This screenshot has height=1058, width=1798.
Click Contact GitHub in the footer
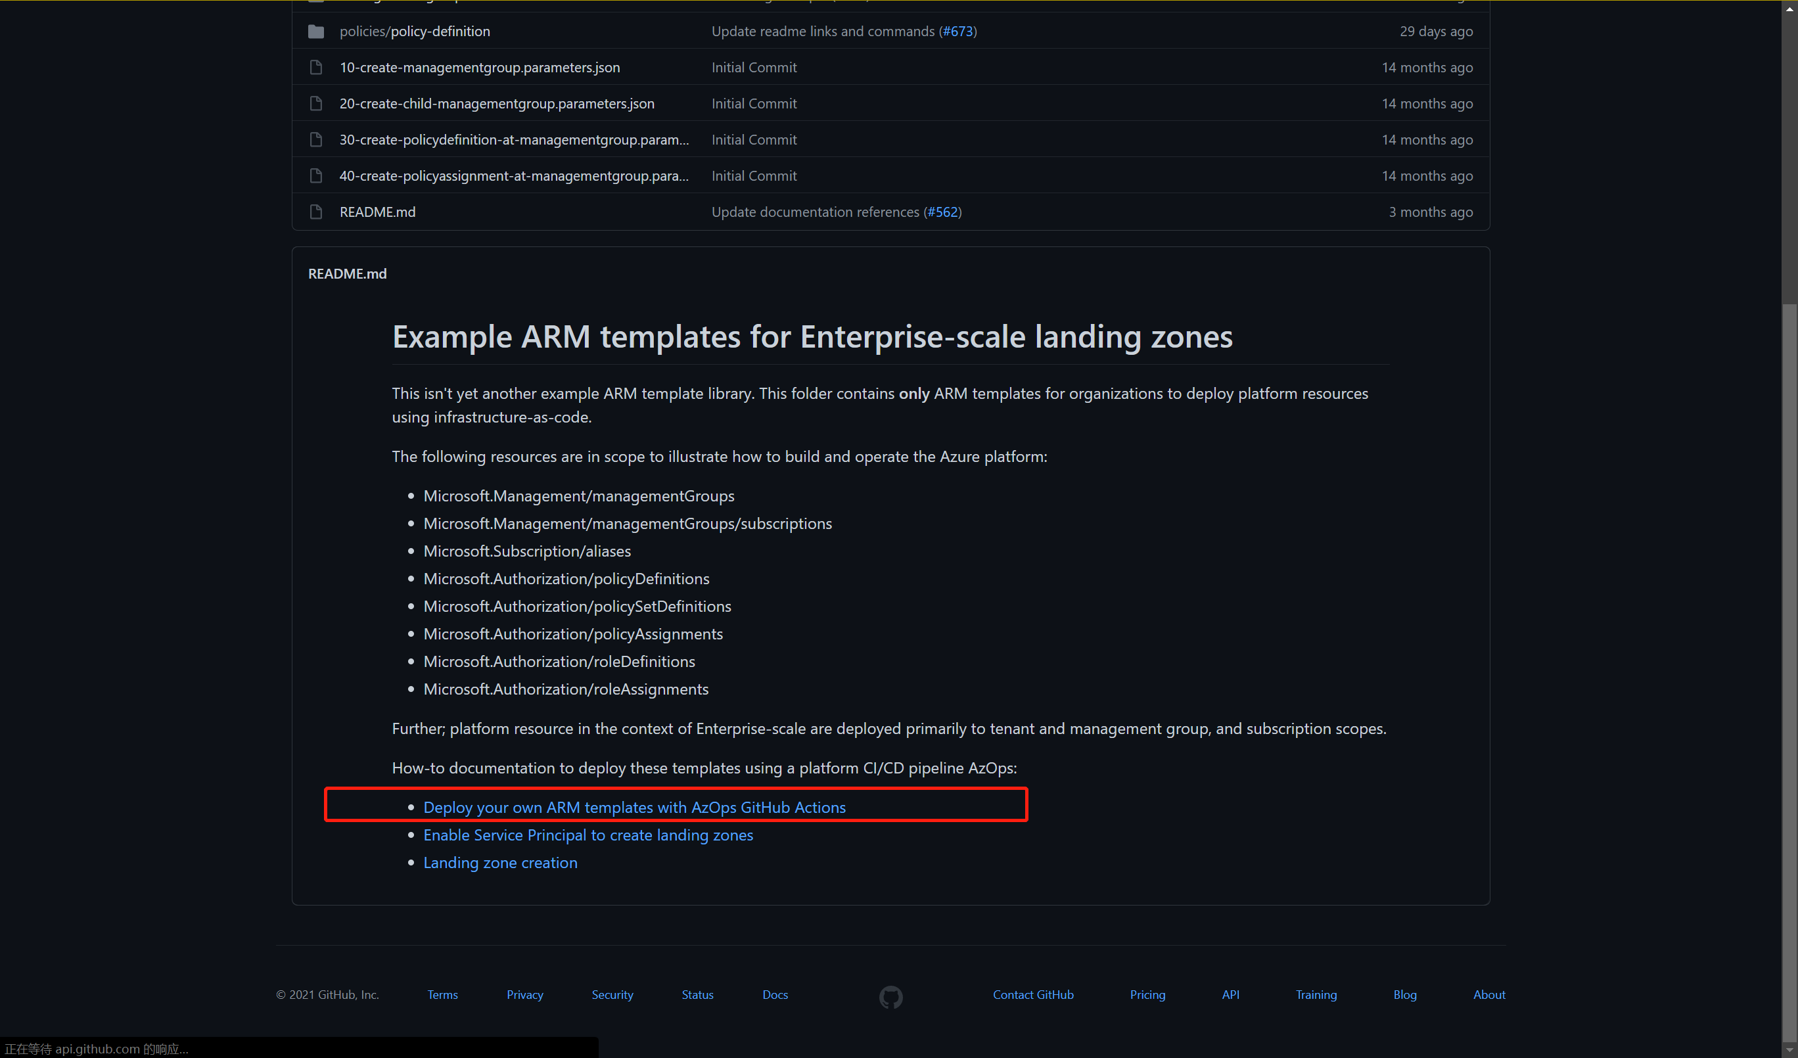(1033, 994)
